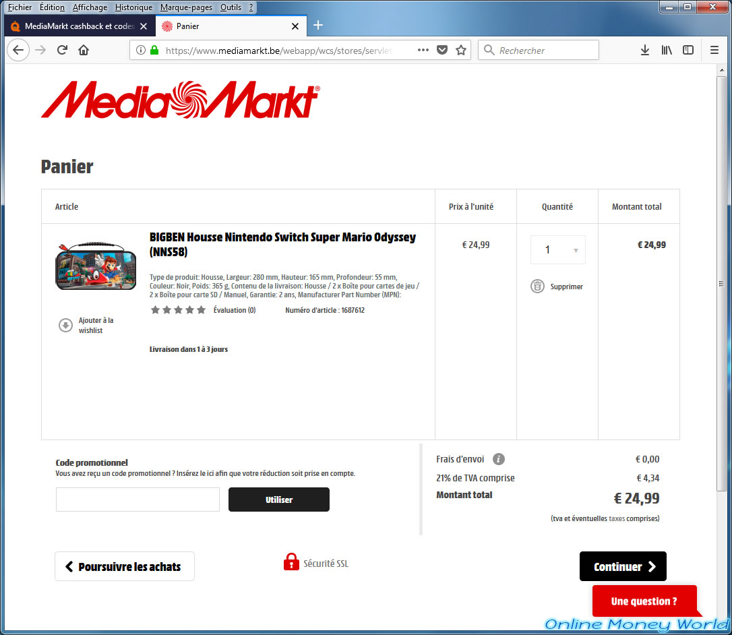Apply promo code with Utiliser button
The width and height of the screenshot is (732, 635).
click(278, 500)
